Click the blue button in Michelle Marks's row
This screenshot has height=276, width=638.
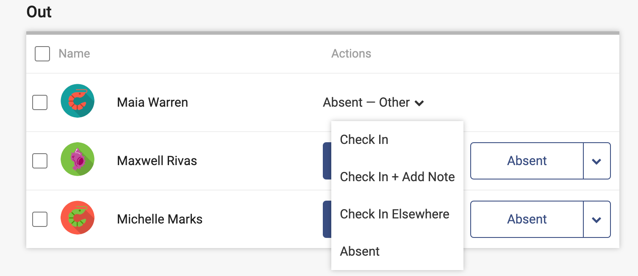point(327,219)
